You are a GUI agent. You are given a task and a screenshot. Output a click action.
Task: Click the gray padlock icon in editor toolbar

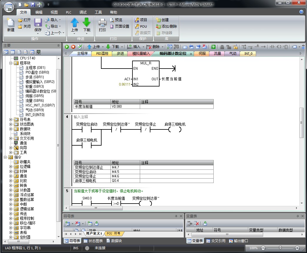(222, 47)
